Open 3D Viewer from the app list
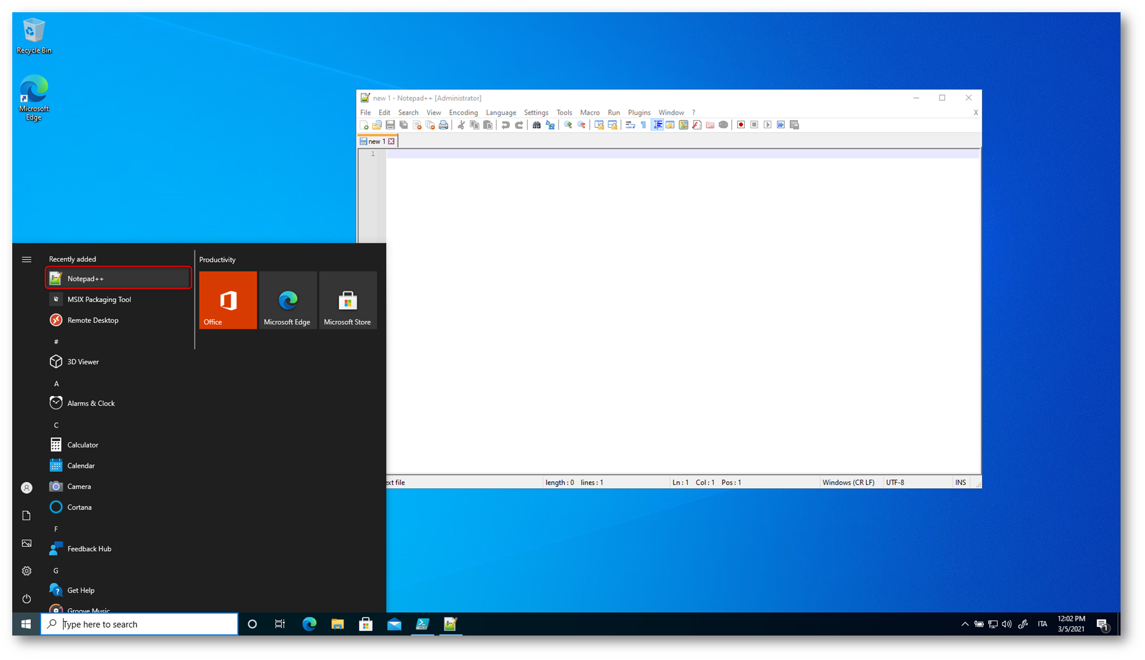This screenshot has height=660, width=1145. 118,362
